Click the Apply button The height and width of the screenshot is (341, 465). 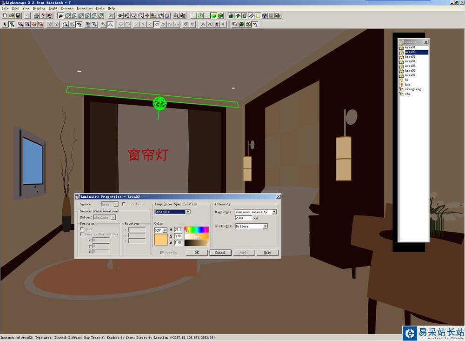tap(244, 253)
